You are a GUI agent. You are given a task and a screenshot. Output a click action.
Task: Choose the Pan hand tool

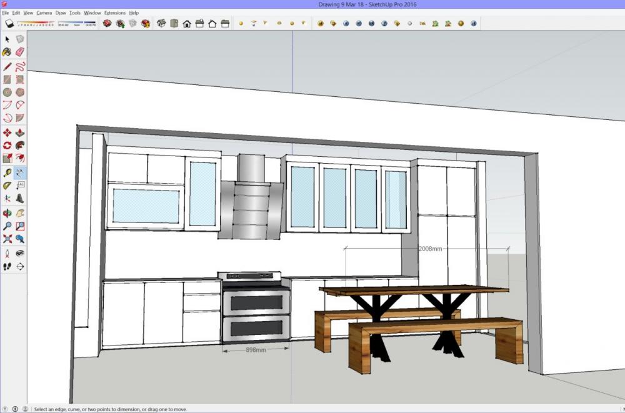tap(20, 213)
